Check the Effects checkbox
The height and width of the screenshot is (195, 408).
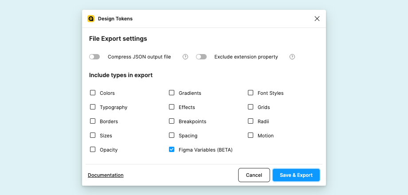click(x=172, y=107)
